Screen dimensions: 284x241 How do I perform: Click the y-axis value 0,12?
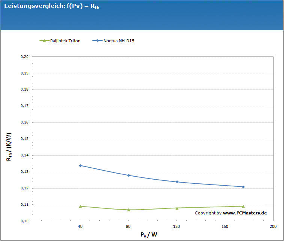point(25,188)
